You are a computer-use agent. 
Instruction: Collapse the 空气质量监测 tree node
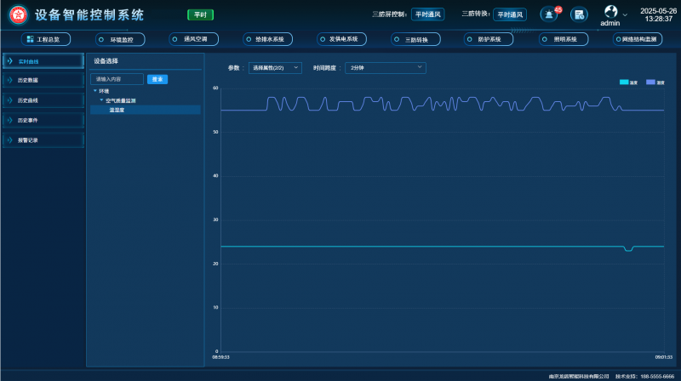[101, 100]
